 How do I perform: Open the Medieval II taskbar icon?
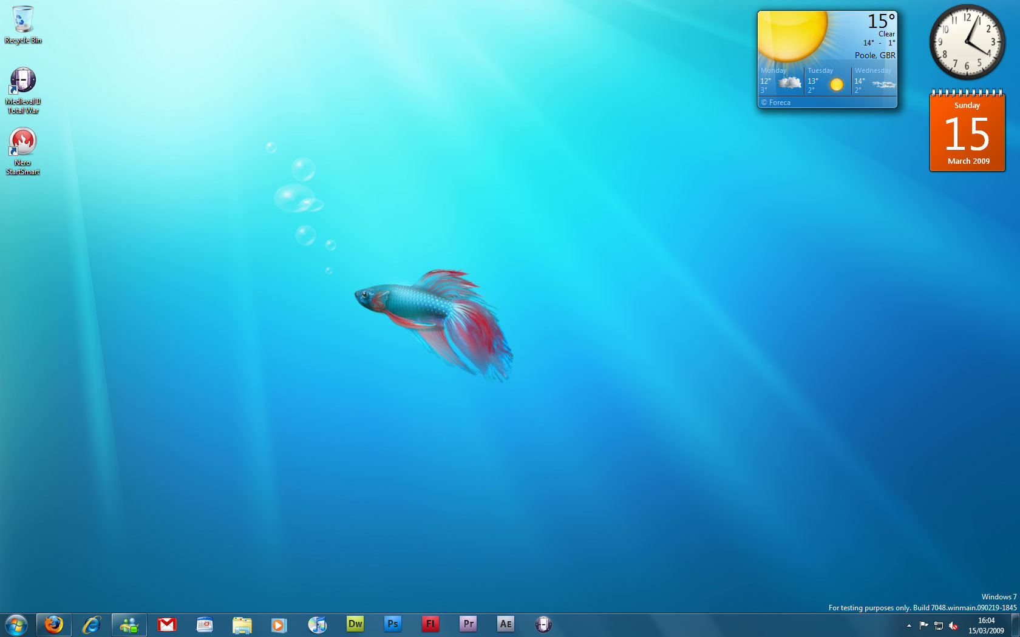[x=543, y=624]
